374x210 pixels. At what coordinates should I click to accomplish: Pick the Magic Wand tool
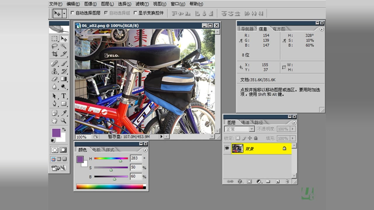tap(63, 46)
